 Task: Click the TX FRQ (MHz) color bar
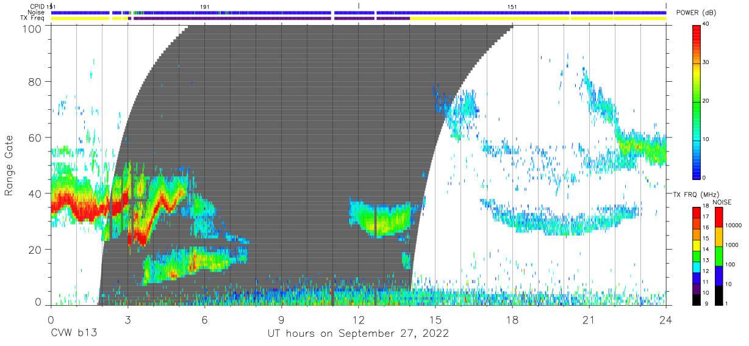[696, 255]
